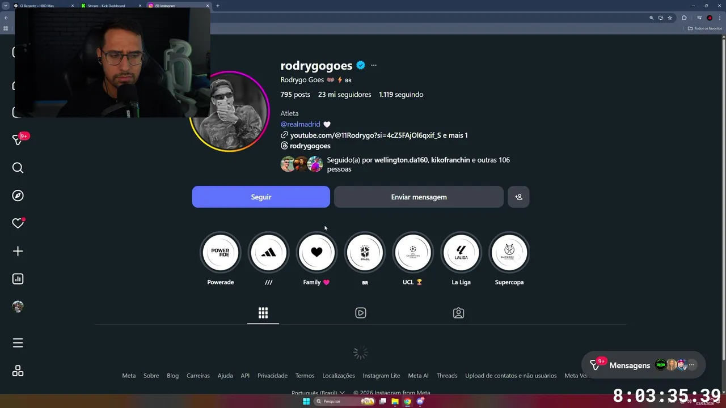Screen dimensions: 726x408
Task: Open the BR Brasil story highlight
Action: (365, 252)
